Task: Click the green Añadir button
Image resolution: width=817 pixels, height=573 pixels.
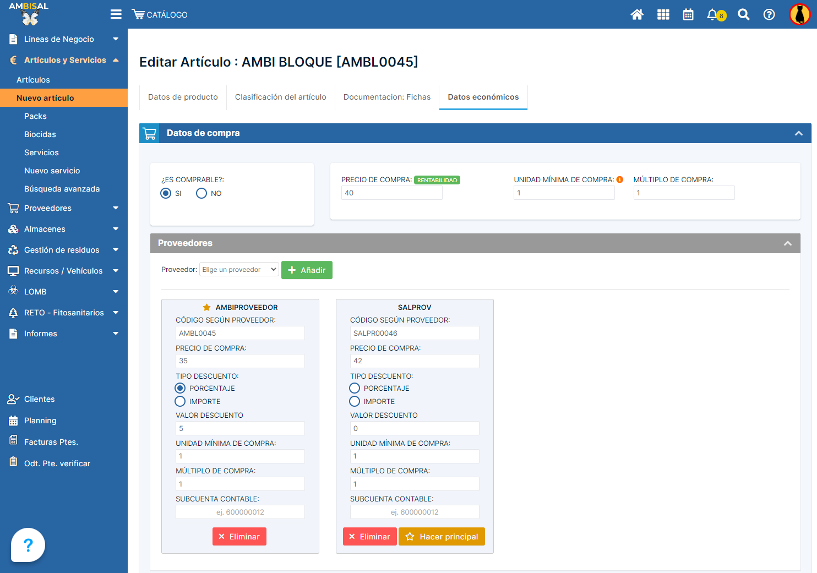Action: [307, 270]
